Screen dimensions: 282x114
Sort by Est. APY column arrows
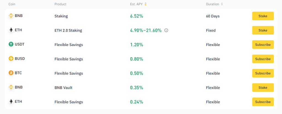pos(146,4)
